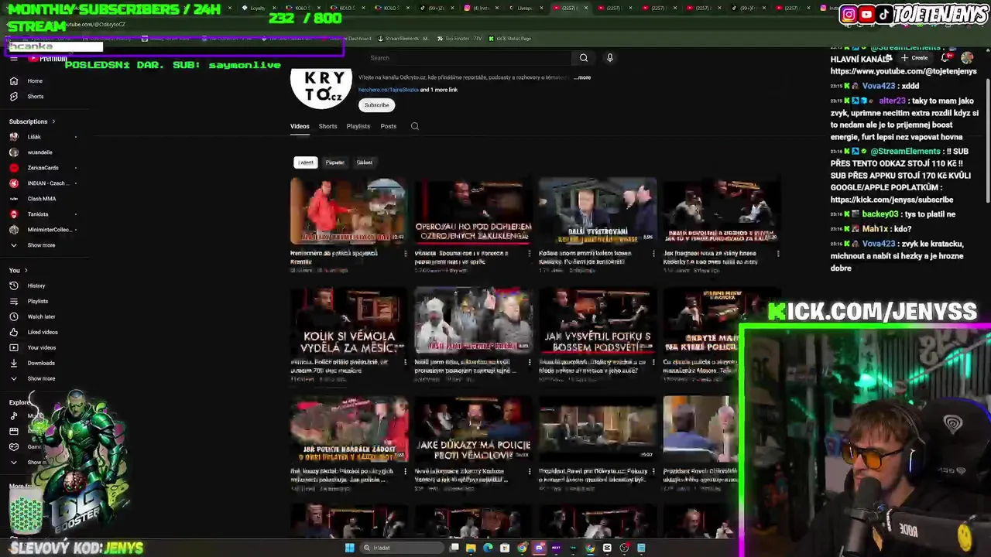Search within the channel using magnifier icon
991x557 pixels.
coord(415,127)
